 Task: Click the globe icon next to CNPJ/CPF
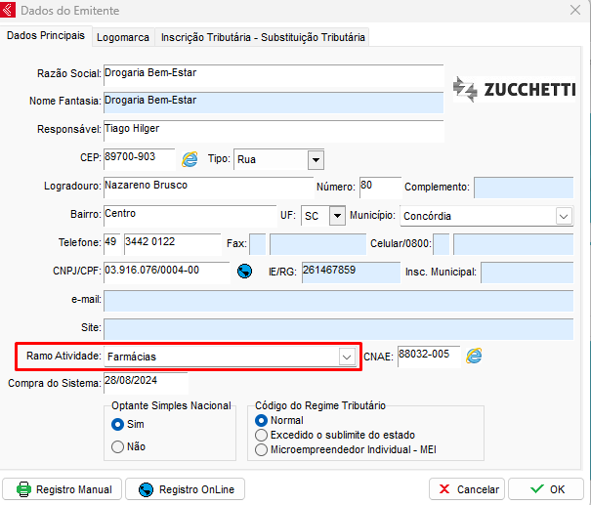245,272
